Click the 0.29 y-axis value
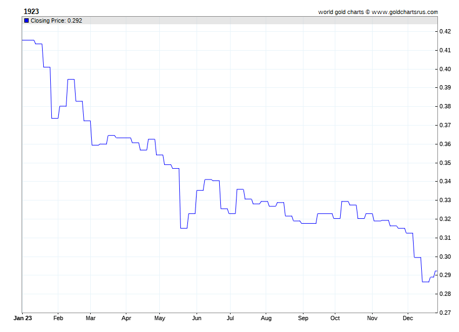This screenshot has width=459, height=332. (x=445, y=275)
